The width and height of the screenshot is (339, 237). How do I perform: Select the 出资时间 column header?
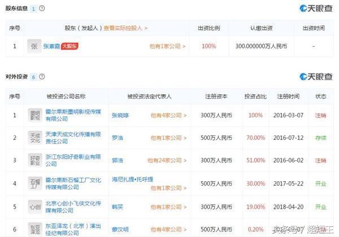pos(314,28)
